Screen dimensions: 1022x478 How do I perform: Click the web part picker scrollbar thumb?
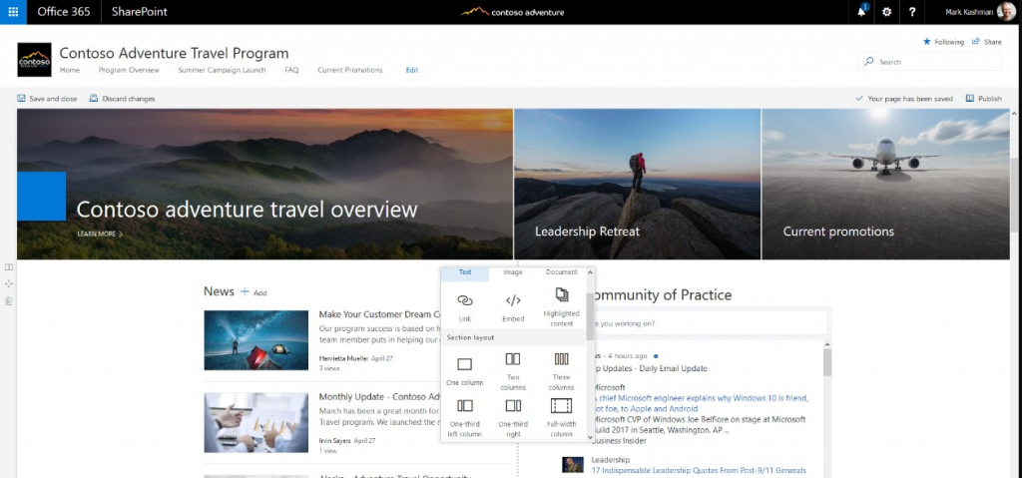click(x=590, y=316)
